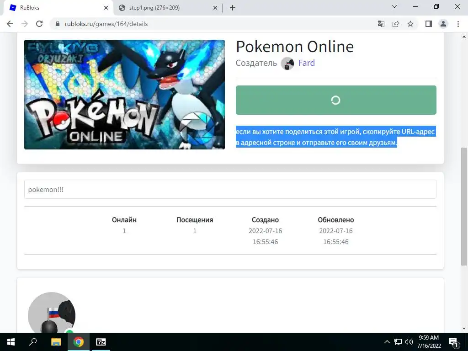Open the side panel icon
The height and width of the screenshot is (351, 468).
click(429, 24)
